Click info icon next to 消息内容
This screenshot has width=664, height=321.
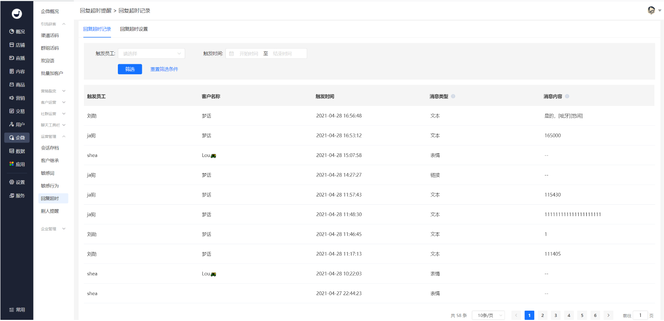coord(567,96)
